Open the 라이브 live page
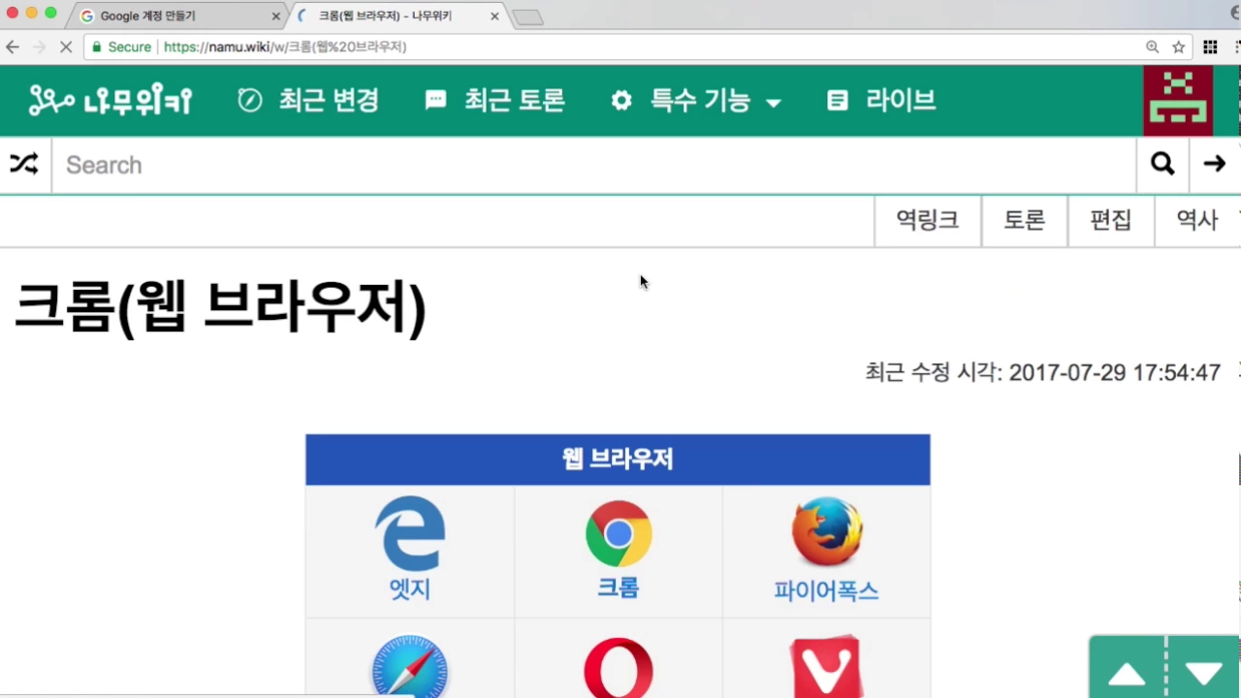Image resolution: width=1241 pixels, height=698 pixels. coord(881,100)
